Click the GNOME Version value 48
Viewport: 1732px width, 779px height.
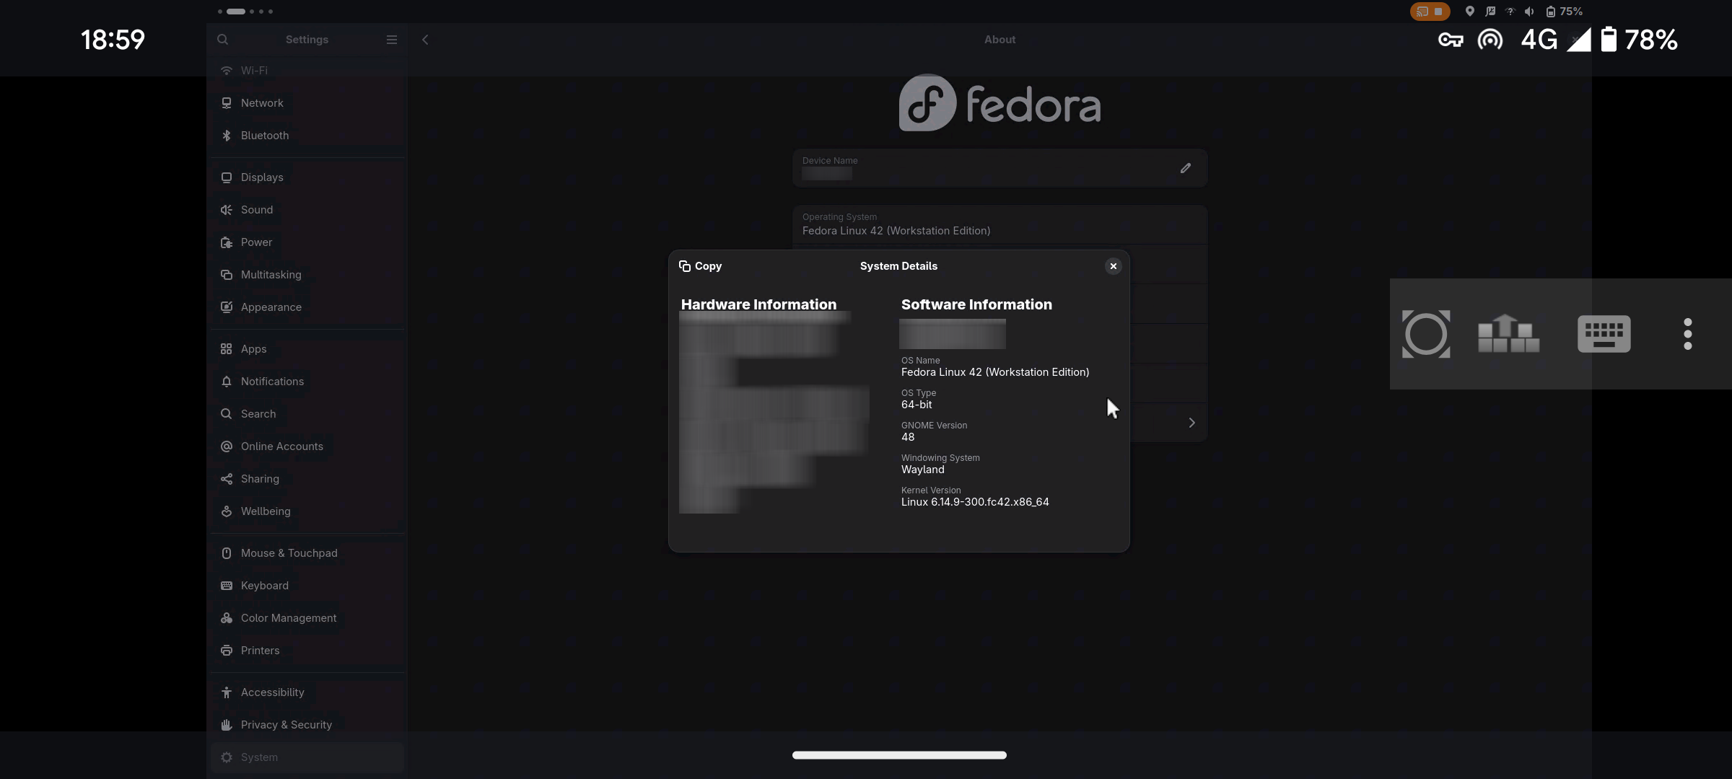click(x=908, y=437)
